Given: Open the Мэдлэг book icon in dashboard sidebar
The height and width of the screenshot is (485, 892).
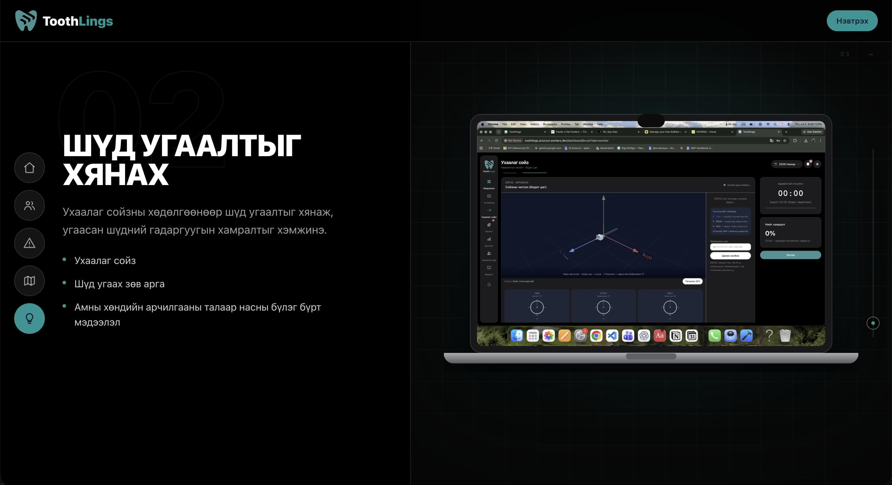Looking at the screenshot, I should point(489,268).
